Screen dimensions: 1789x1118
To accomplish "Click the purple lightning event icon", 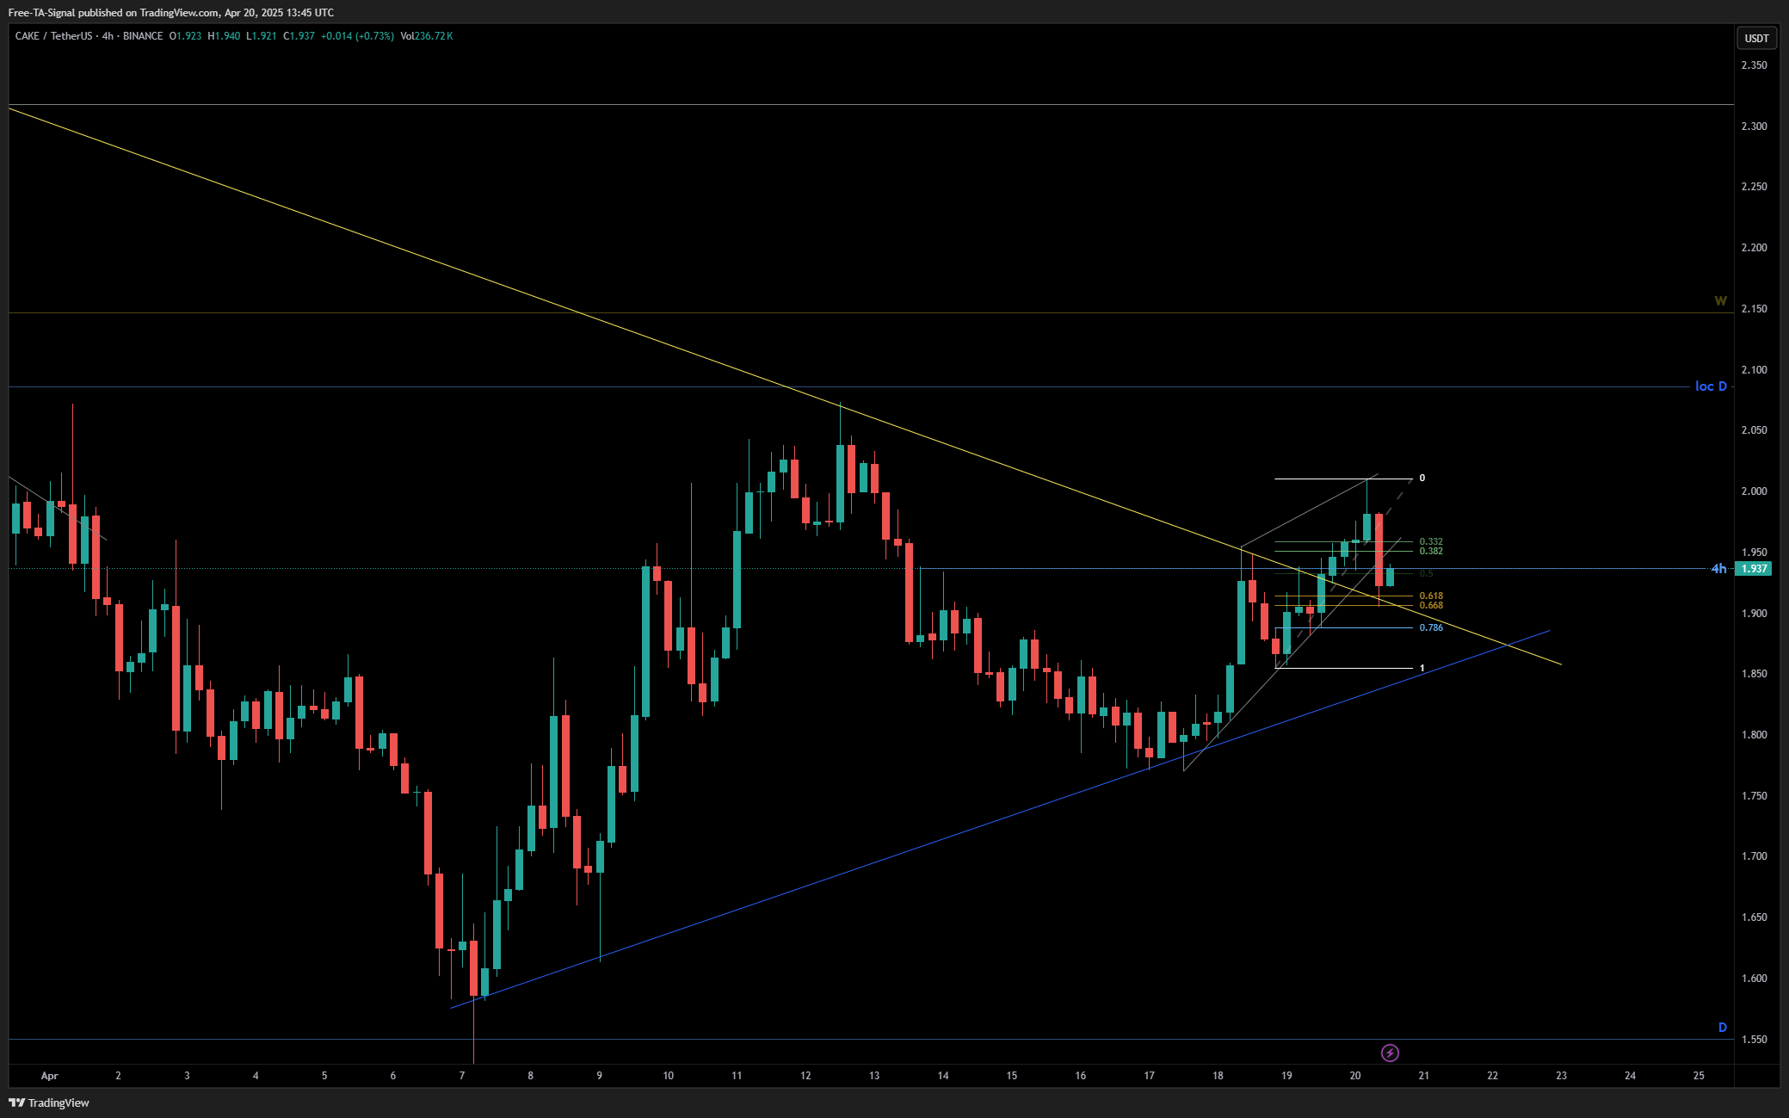I will pos(1390,1053).
